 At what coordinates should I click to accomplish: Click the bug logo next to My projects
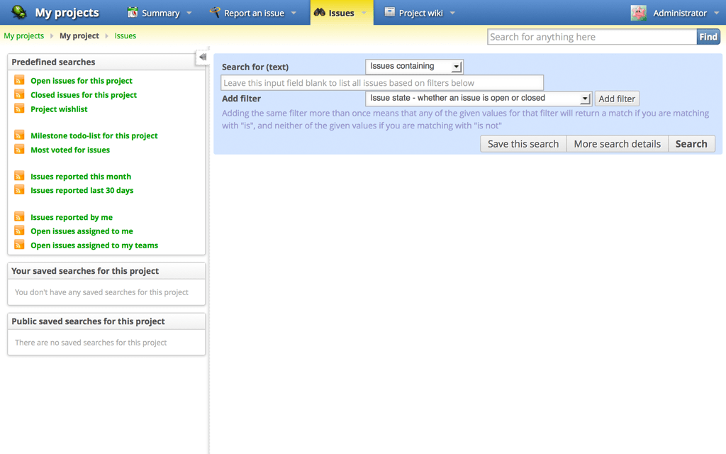(19, 13)
